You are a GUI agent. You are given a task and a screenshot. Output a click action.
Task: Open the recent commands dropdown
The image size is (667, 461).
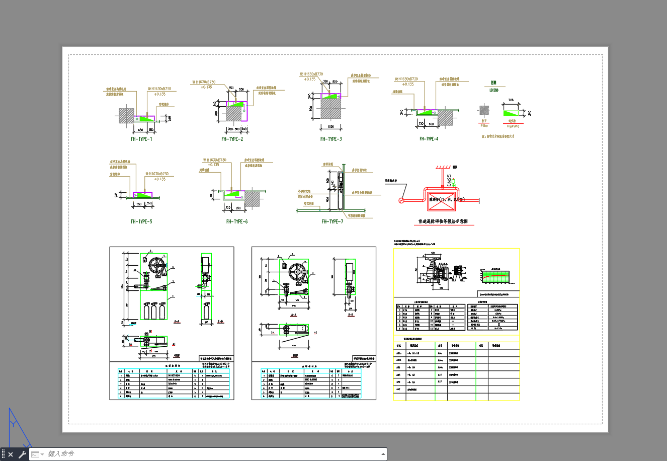pyautogui.click(x=37, y=454)
